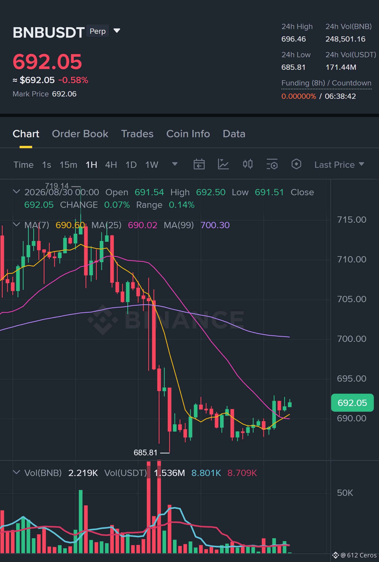Select the 4H chart interval
Viewport: 379px width, 562px height.
pos(111,165)
